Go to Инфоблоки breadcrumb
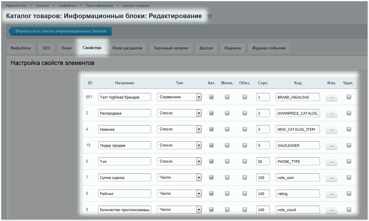The height and width of the screenshot is (221, 369). (x=68, y=6)
